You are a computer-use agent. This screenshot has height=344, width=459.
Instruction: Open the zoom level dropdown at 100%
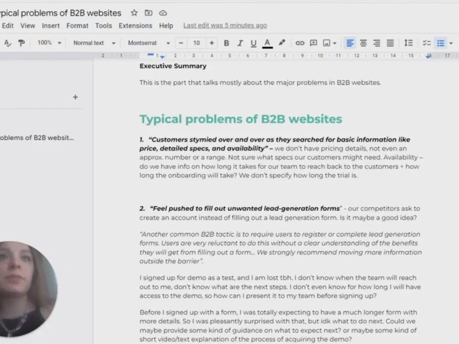click(49, 43)
